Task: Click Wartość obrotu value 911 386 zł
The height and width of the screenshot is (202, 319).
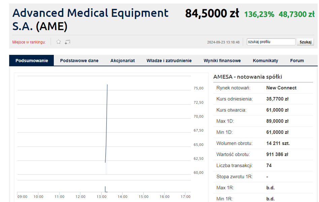Action: [x=277, y=154]
